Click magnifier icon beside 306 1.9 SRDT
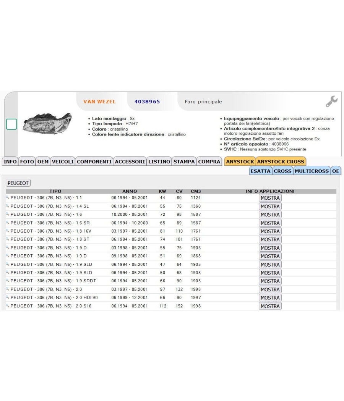The image size is (344, 401). coord(7,281)
